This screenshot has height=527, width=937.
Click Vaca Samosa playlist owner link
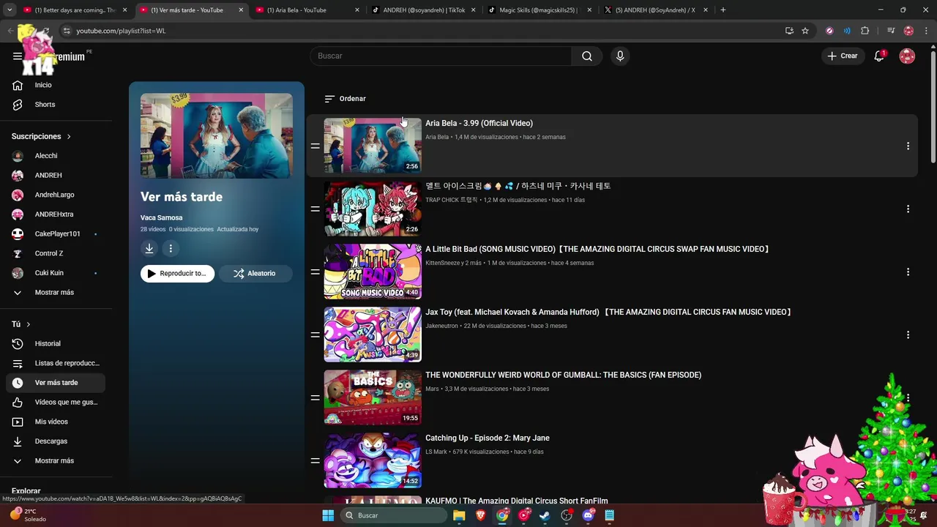(162, 218)
